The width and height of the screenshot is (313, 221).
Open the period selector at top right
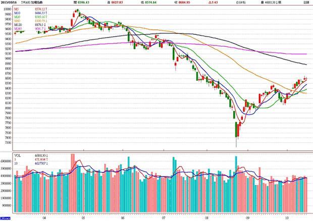(306, 3)
